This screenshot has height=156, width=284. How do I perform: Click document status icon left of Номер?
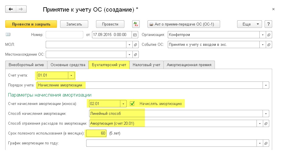tap(8, 34)
